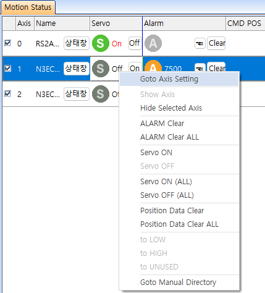
Task: Click the small alarm detail icon in axis 0 row
Action: click(x=200, y=43)
